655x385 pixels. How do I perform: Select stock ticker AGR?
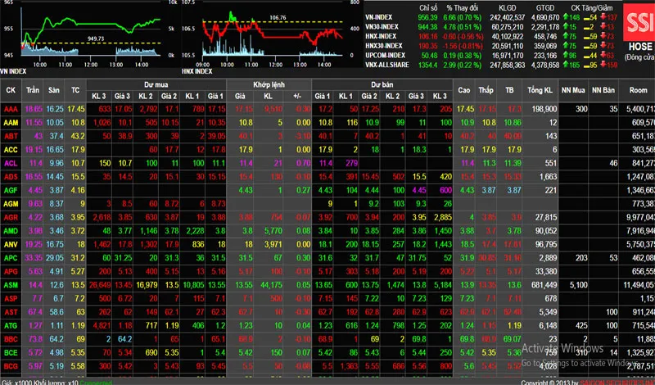click(11, 217)
